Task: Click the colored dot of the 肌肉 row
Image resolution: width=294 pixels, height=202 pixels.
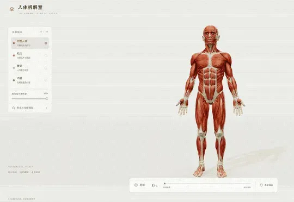Action: coord(14,55)
